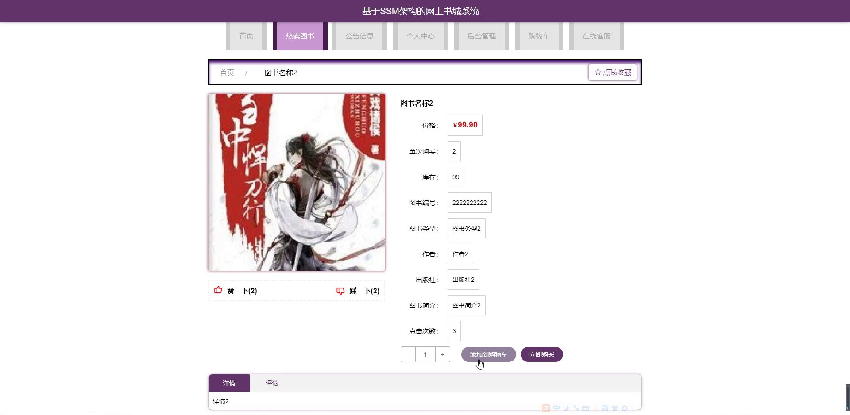The width and height of the screenshot is (850, 415).
Task: Click the 图书简介2 value box
Action: (467, 305)
